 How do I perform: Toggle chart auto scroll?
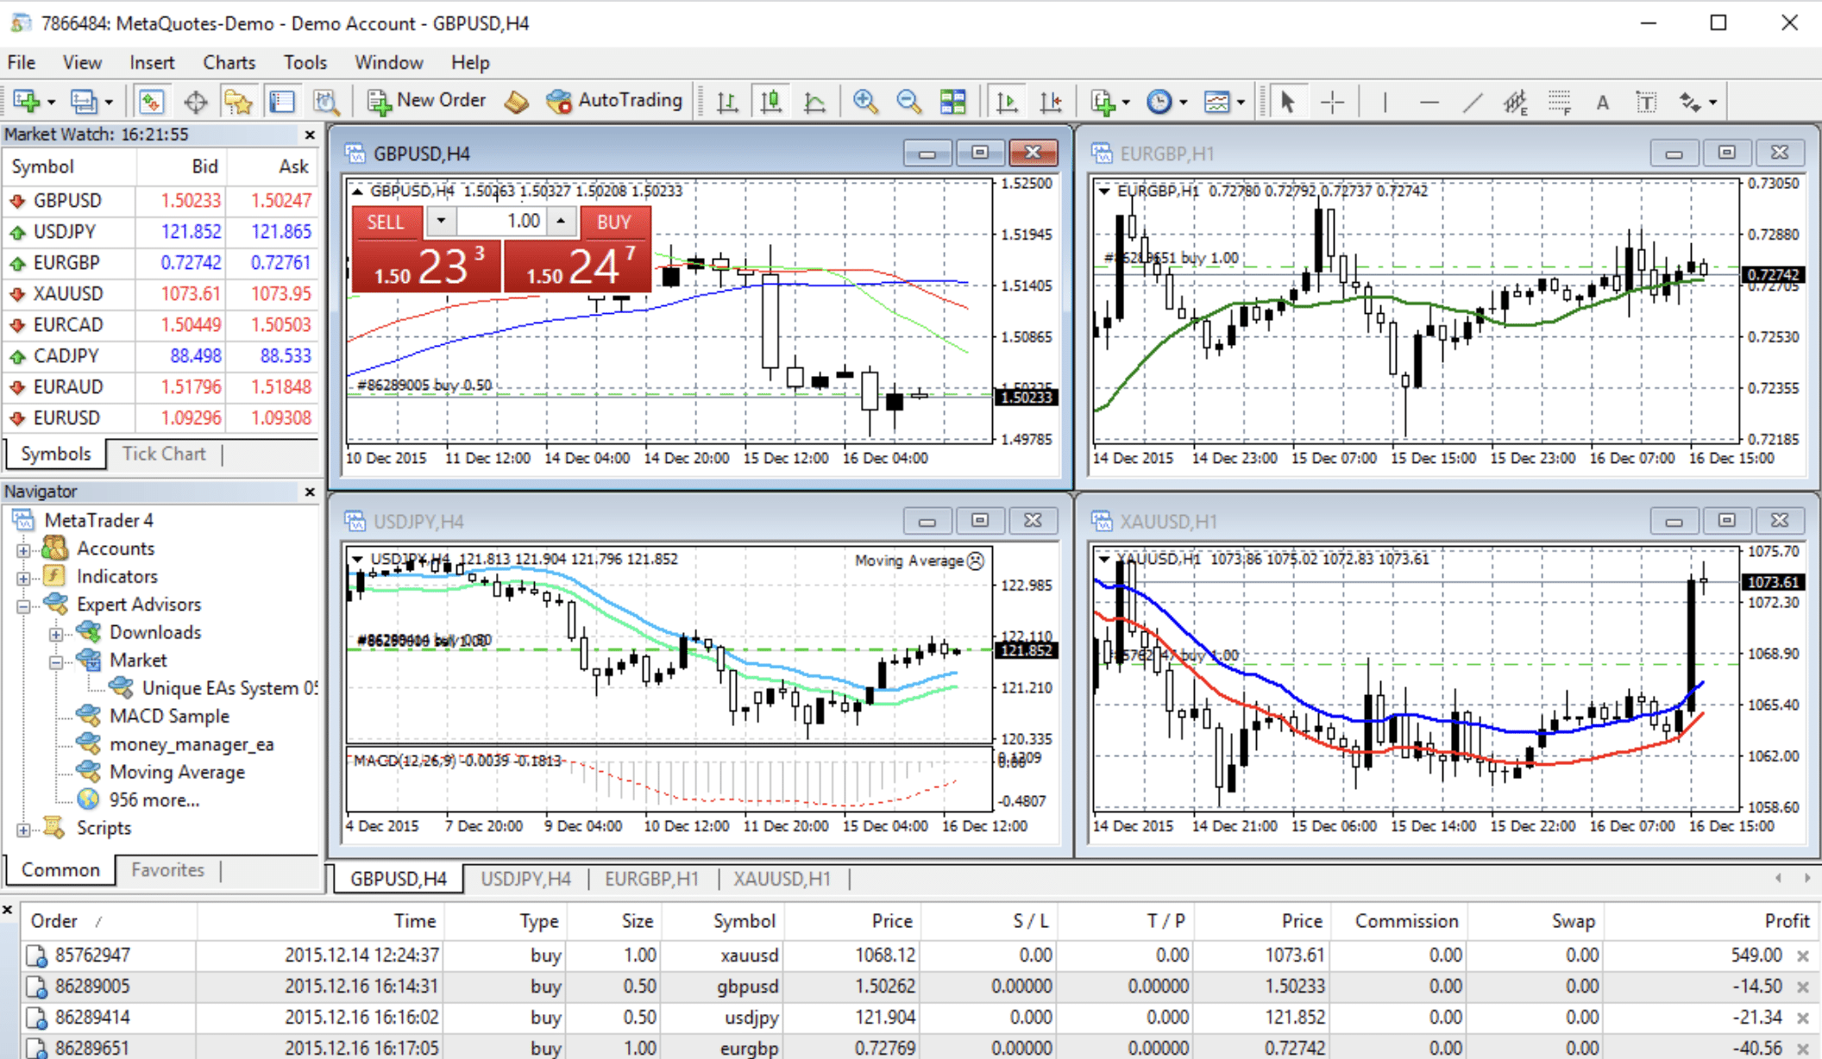pos(1006,102)
